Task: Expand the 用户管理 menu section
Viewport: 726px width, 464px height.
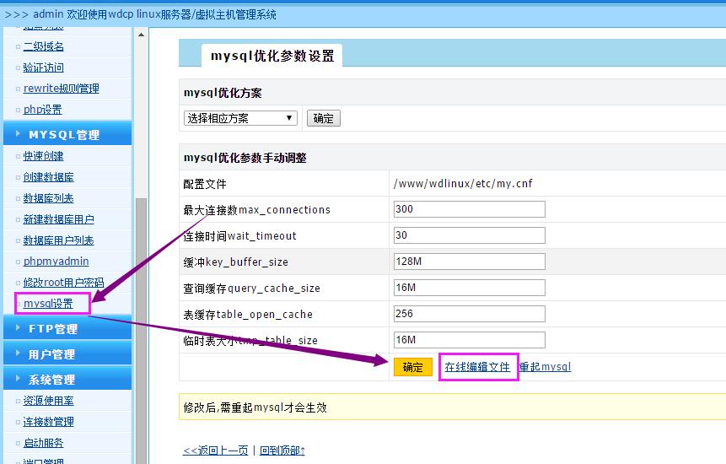Action: pyautogui.click(x=67, y=354)
